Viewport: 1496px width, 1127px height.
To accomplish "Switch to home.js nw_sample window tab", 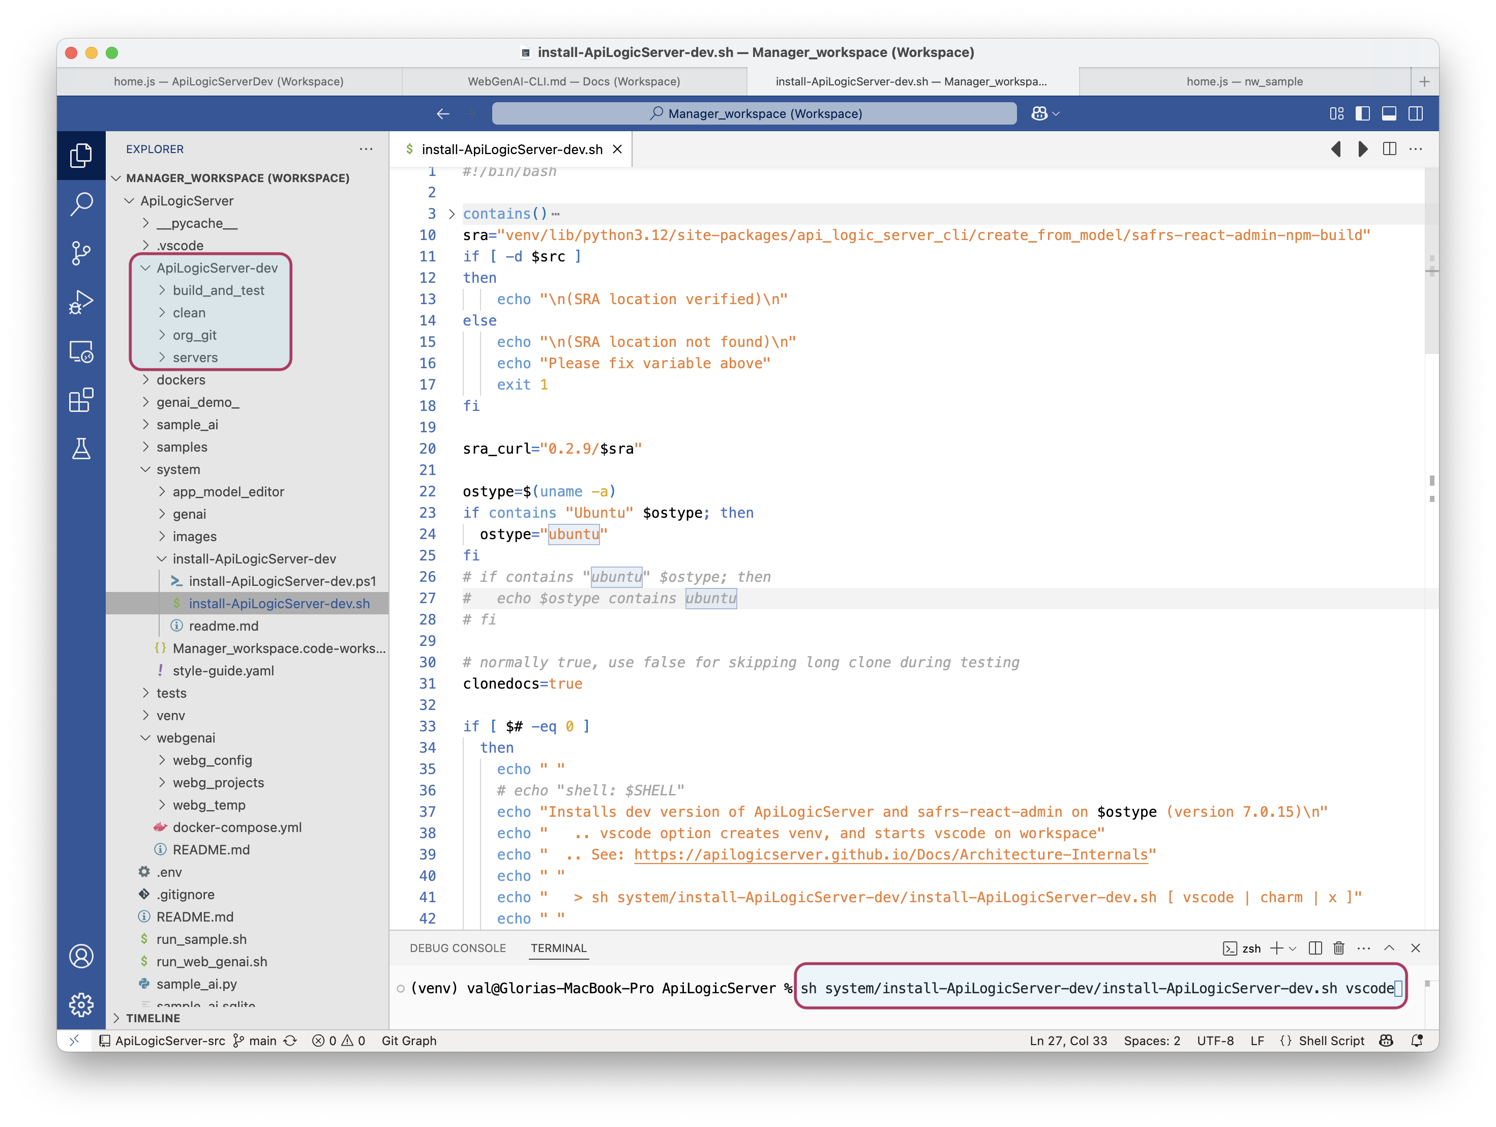I will 1244,81.
